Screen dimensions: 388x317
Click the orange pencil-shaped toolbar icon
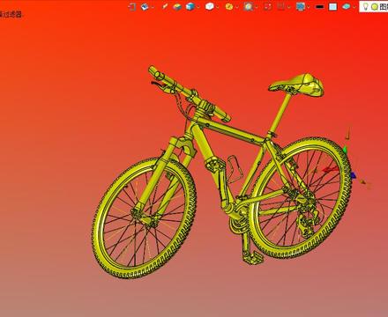[165, 6]
